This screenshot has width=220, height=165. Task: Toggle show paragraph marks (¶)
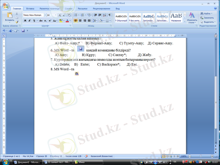110,15
